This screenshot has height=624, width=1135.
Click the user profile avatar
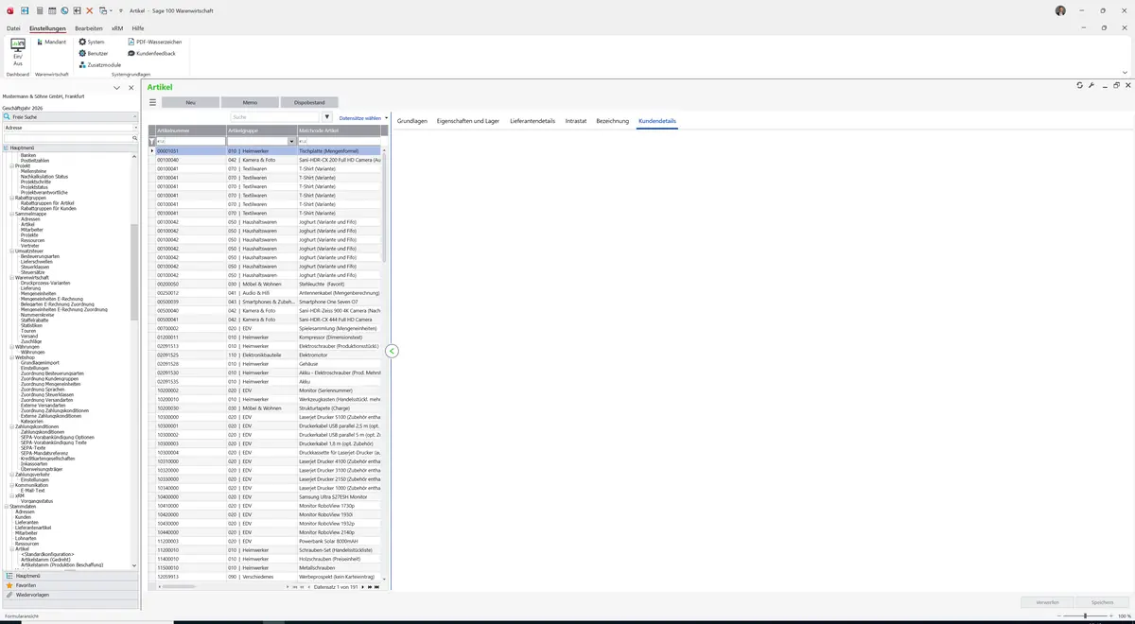pyautogui.click(x=1060, y=10)
